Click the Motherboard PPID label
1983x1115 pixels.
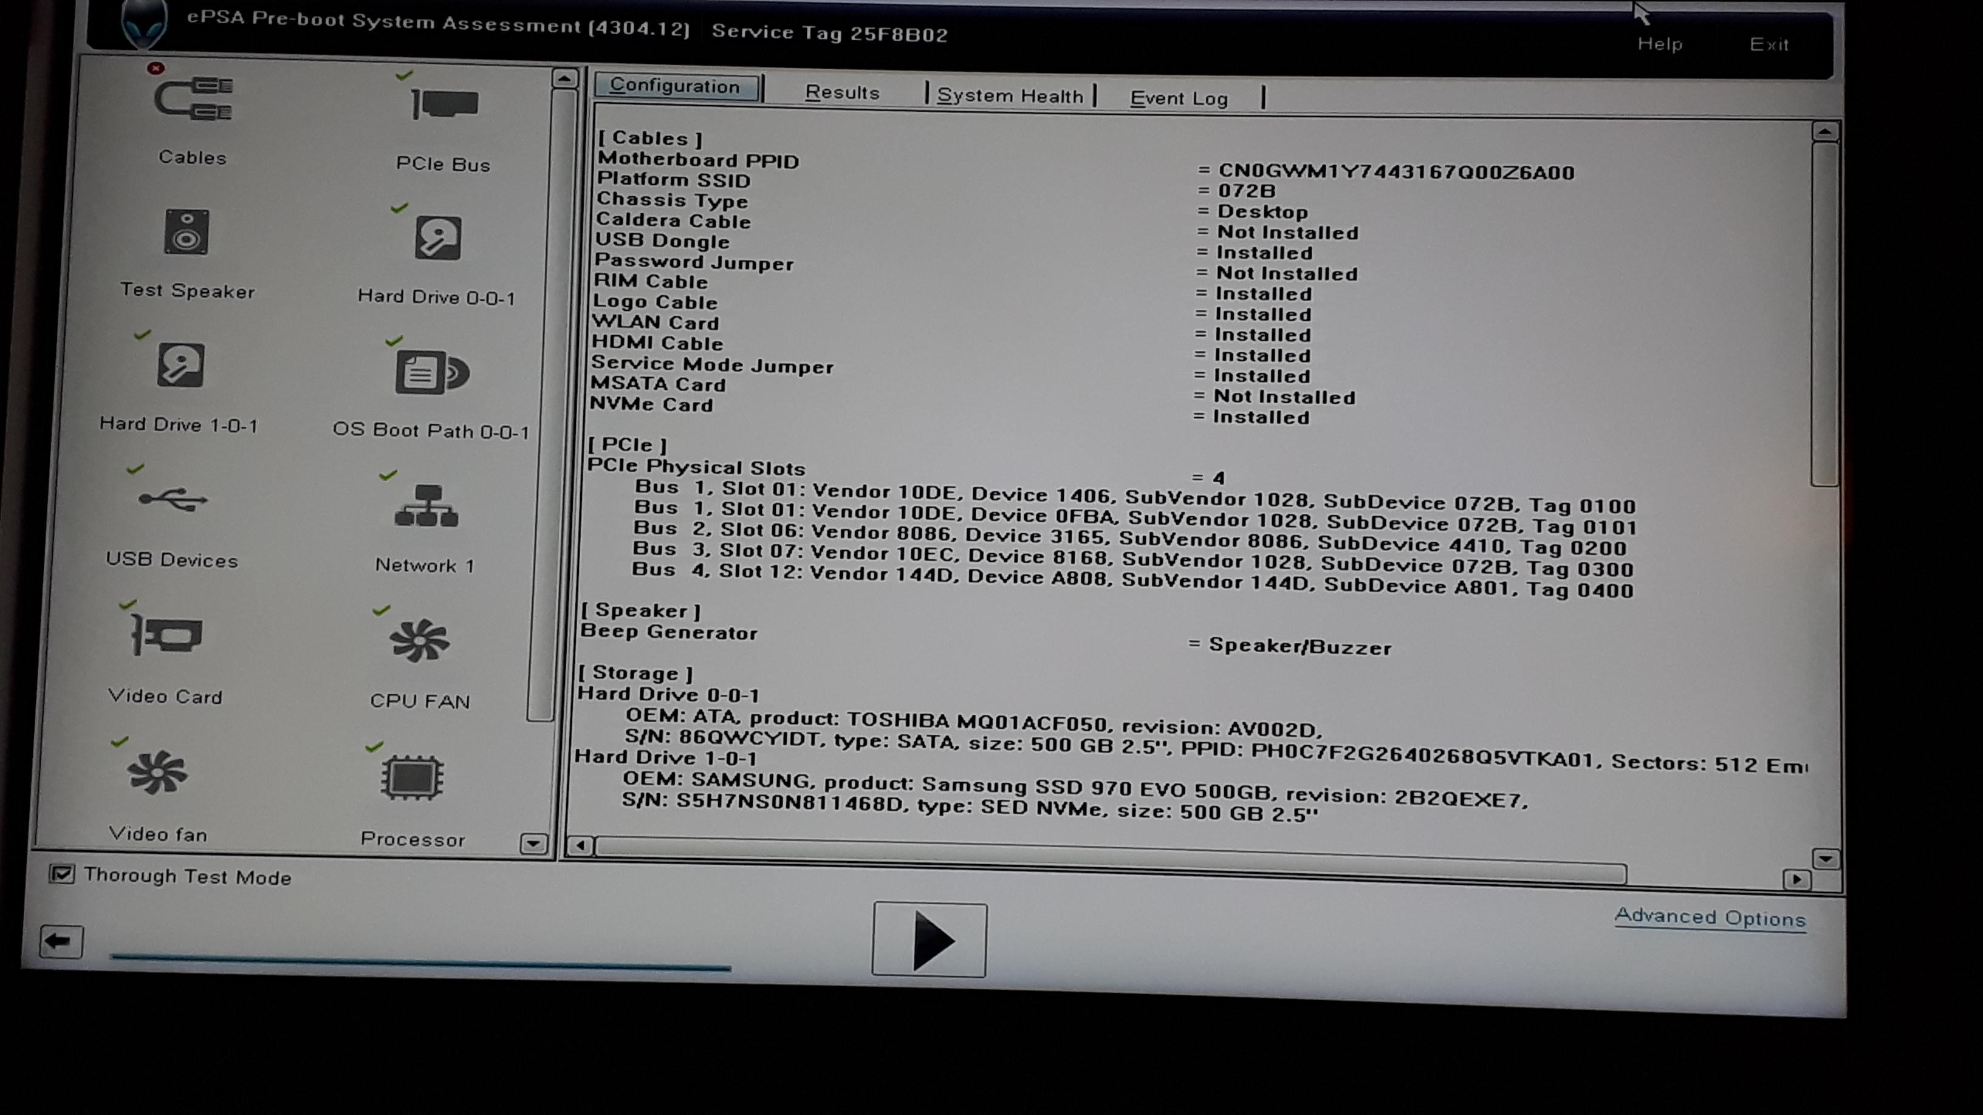coord(698,160)
